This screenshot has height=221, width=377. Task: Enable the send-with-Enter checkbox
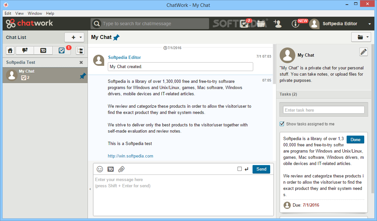click(239, 169)
